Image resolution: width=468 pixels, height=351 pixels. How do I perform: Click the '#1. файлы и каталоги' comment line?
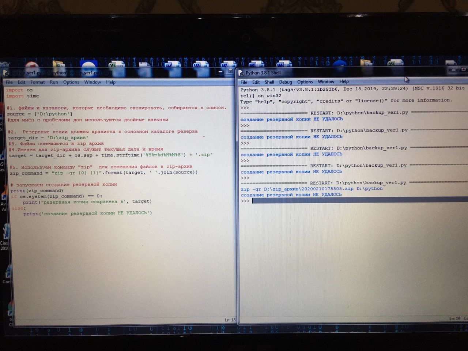[116, 108]
